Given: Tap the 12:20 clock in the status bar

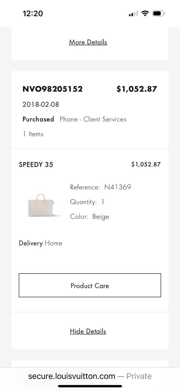Looking at the screenshot, I should (x=33, y=13).
